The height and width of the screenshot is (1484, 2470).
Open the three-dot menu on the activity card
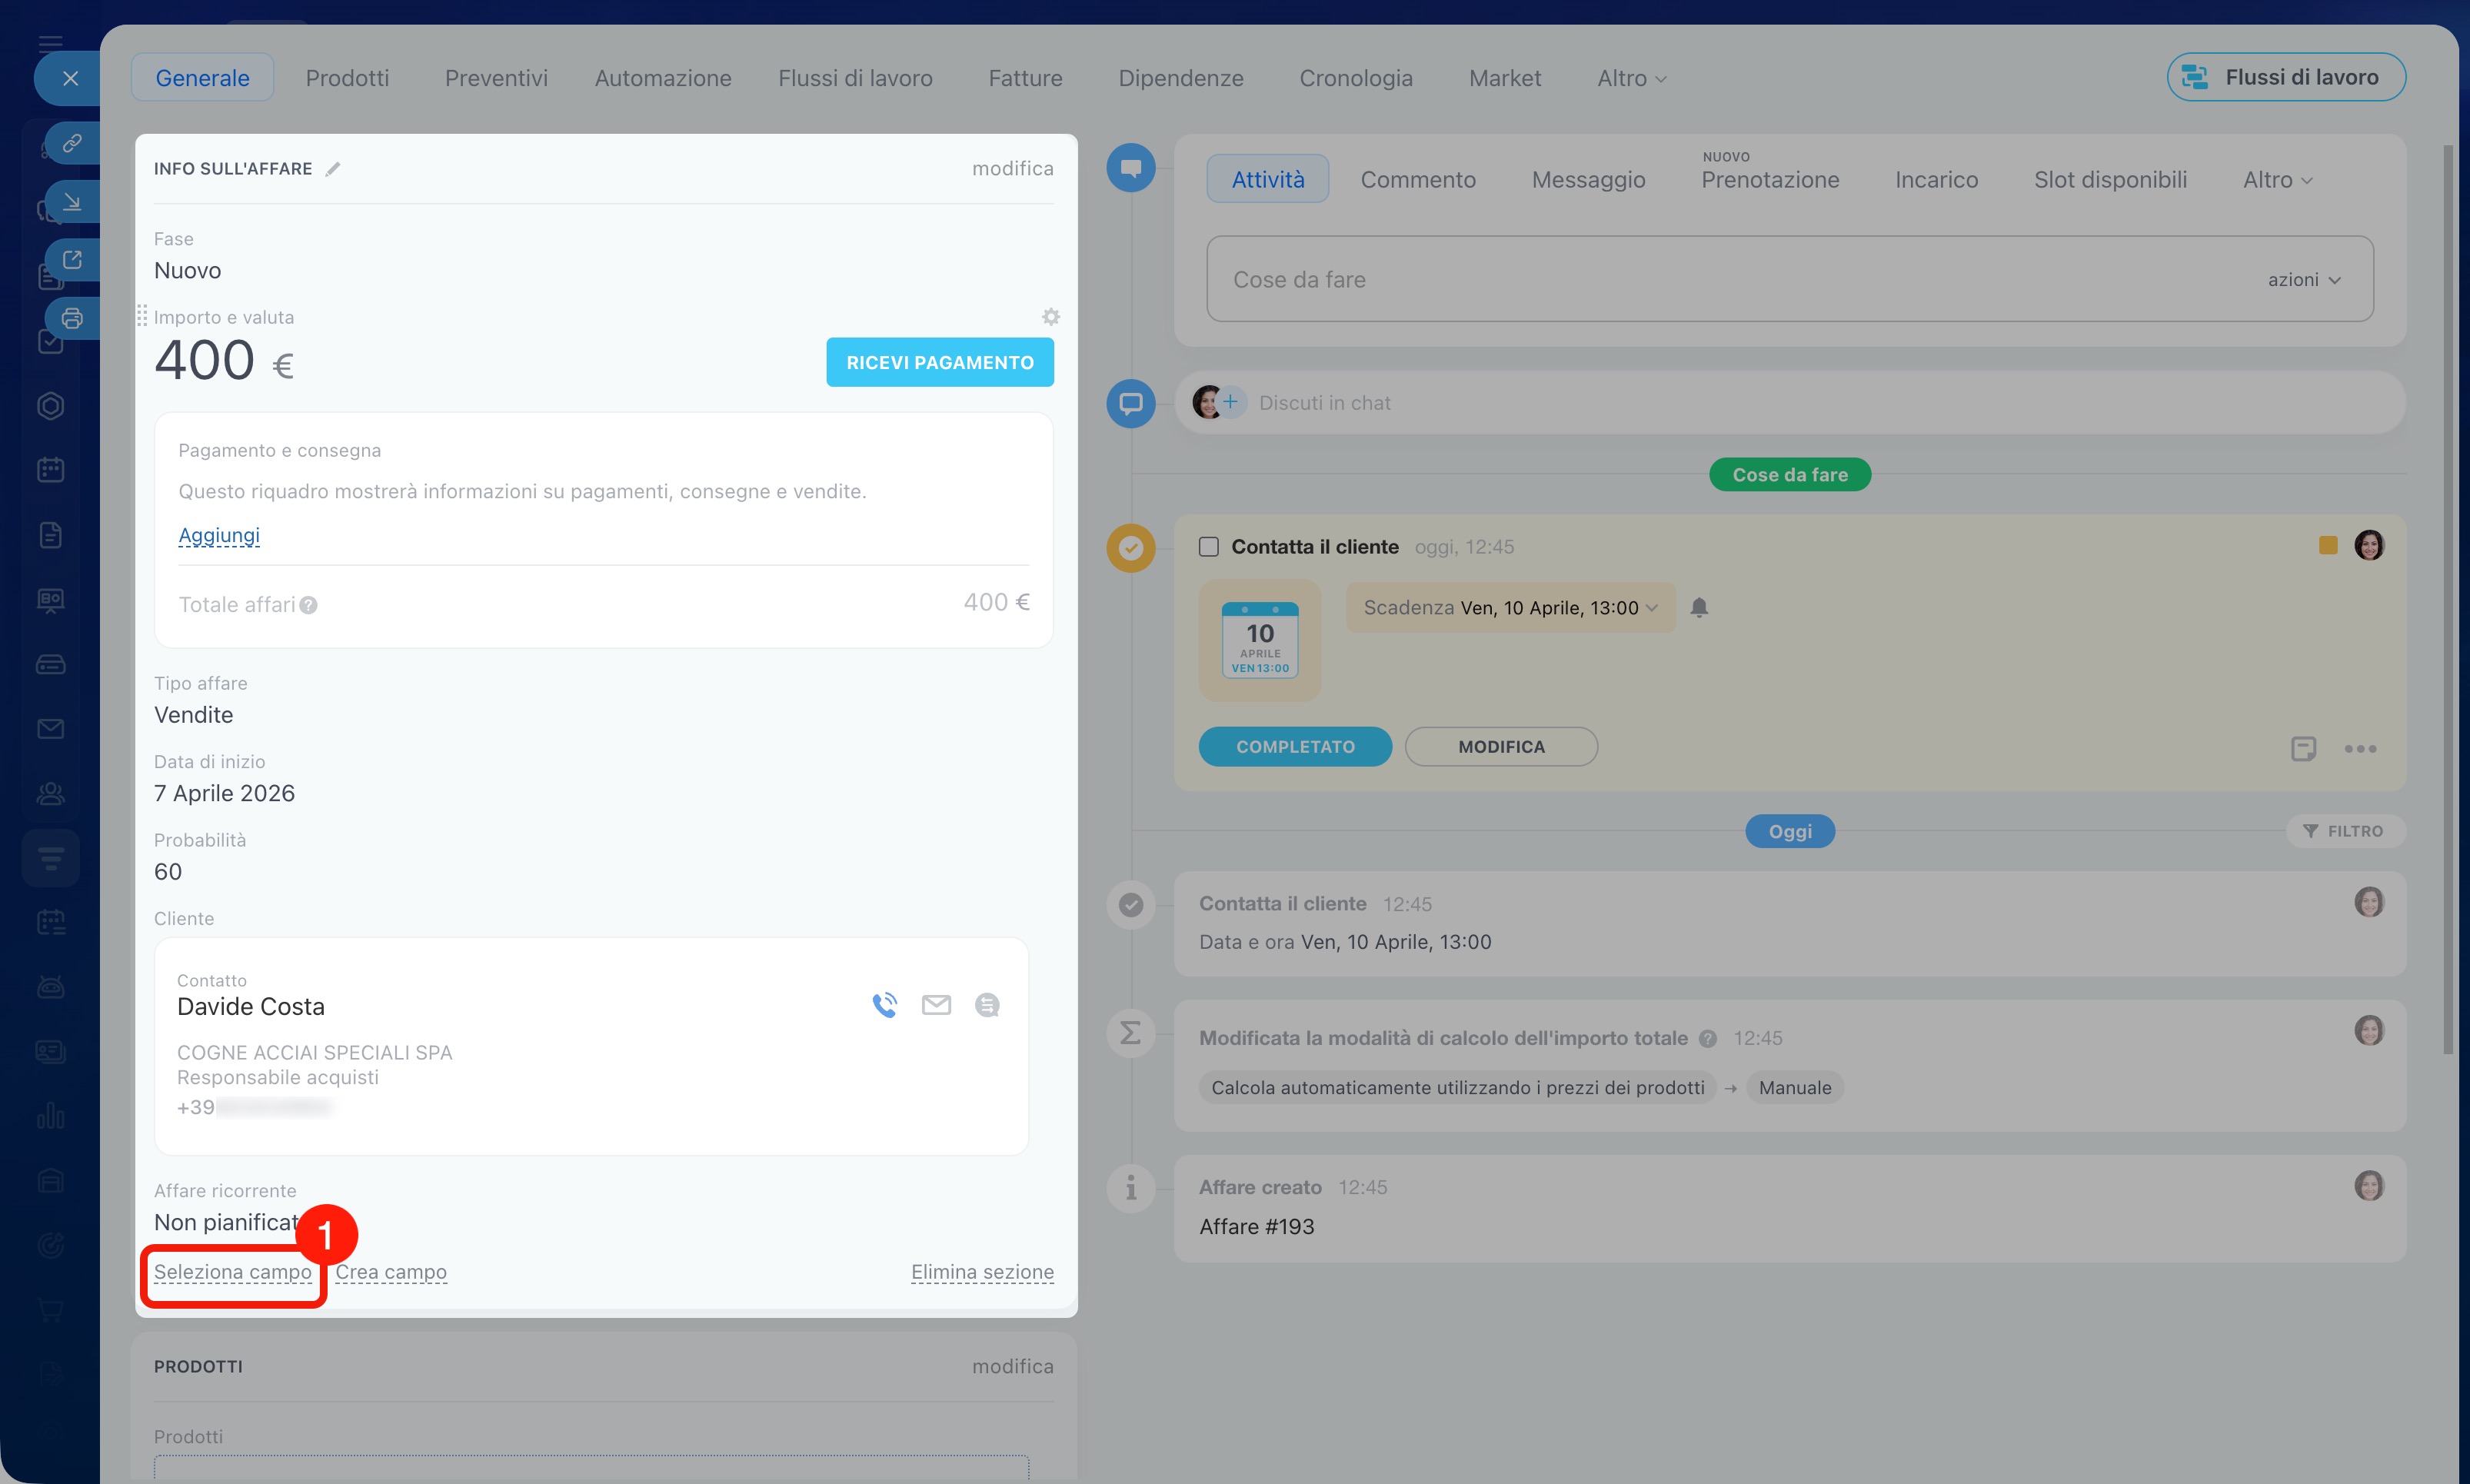[2360, 749]
